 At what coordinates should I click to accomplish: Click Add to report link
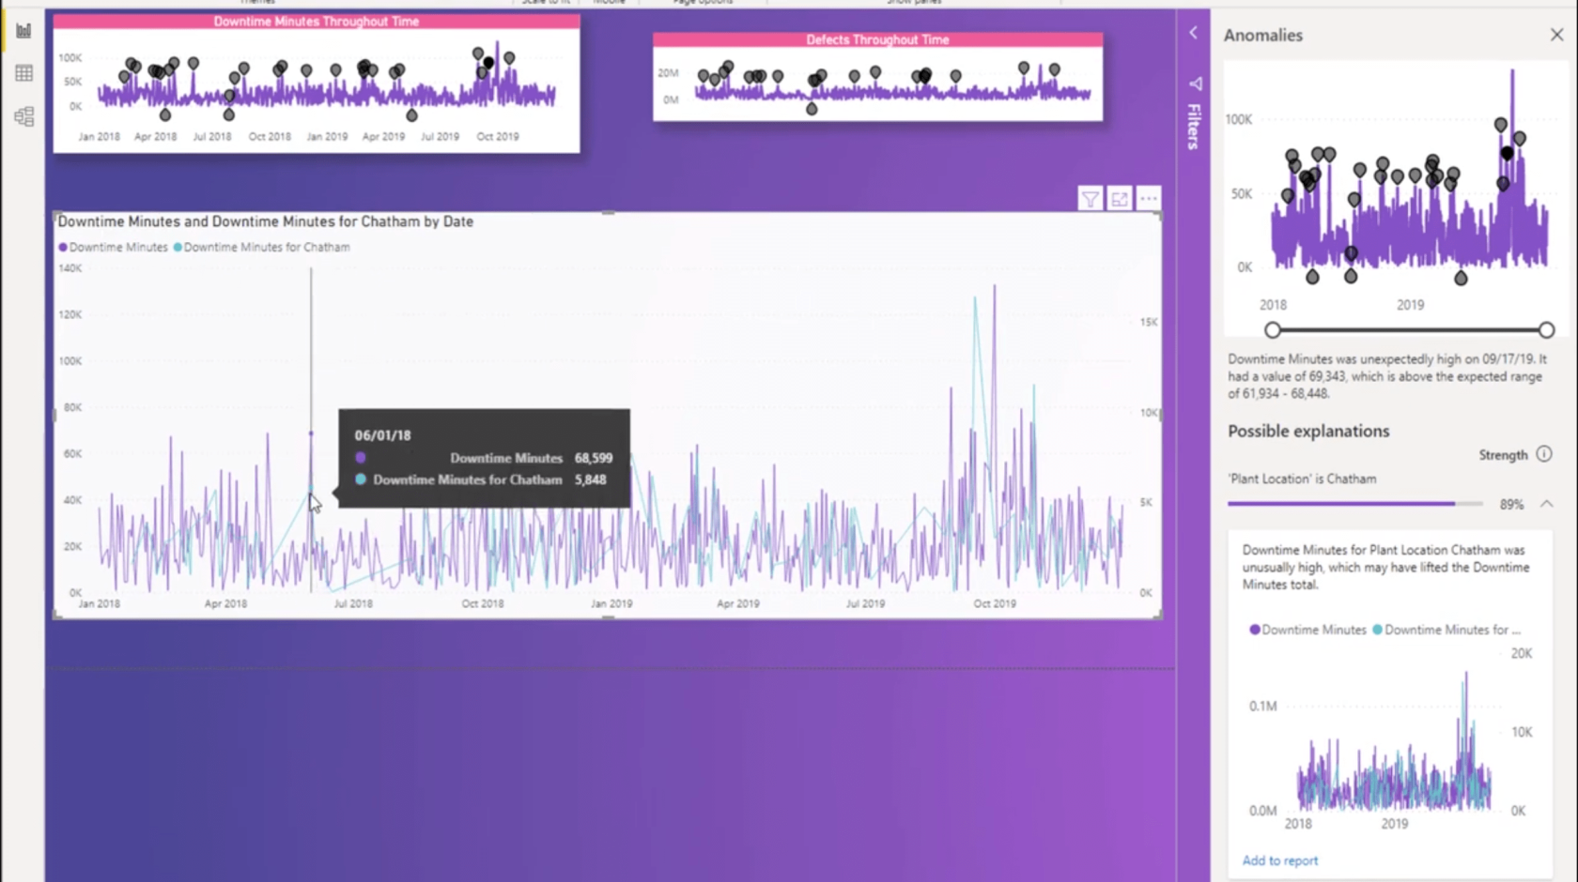pyautogui.click(x=1279, y=860)
